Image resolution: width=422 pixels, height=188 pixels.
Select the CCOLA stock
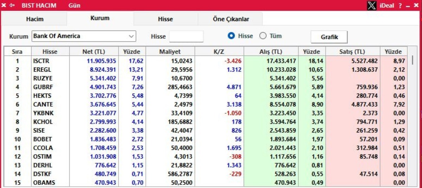tap(43, 148)
